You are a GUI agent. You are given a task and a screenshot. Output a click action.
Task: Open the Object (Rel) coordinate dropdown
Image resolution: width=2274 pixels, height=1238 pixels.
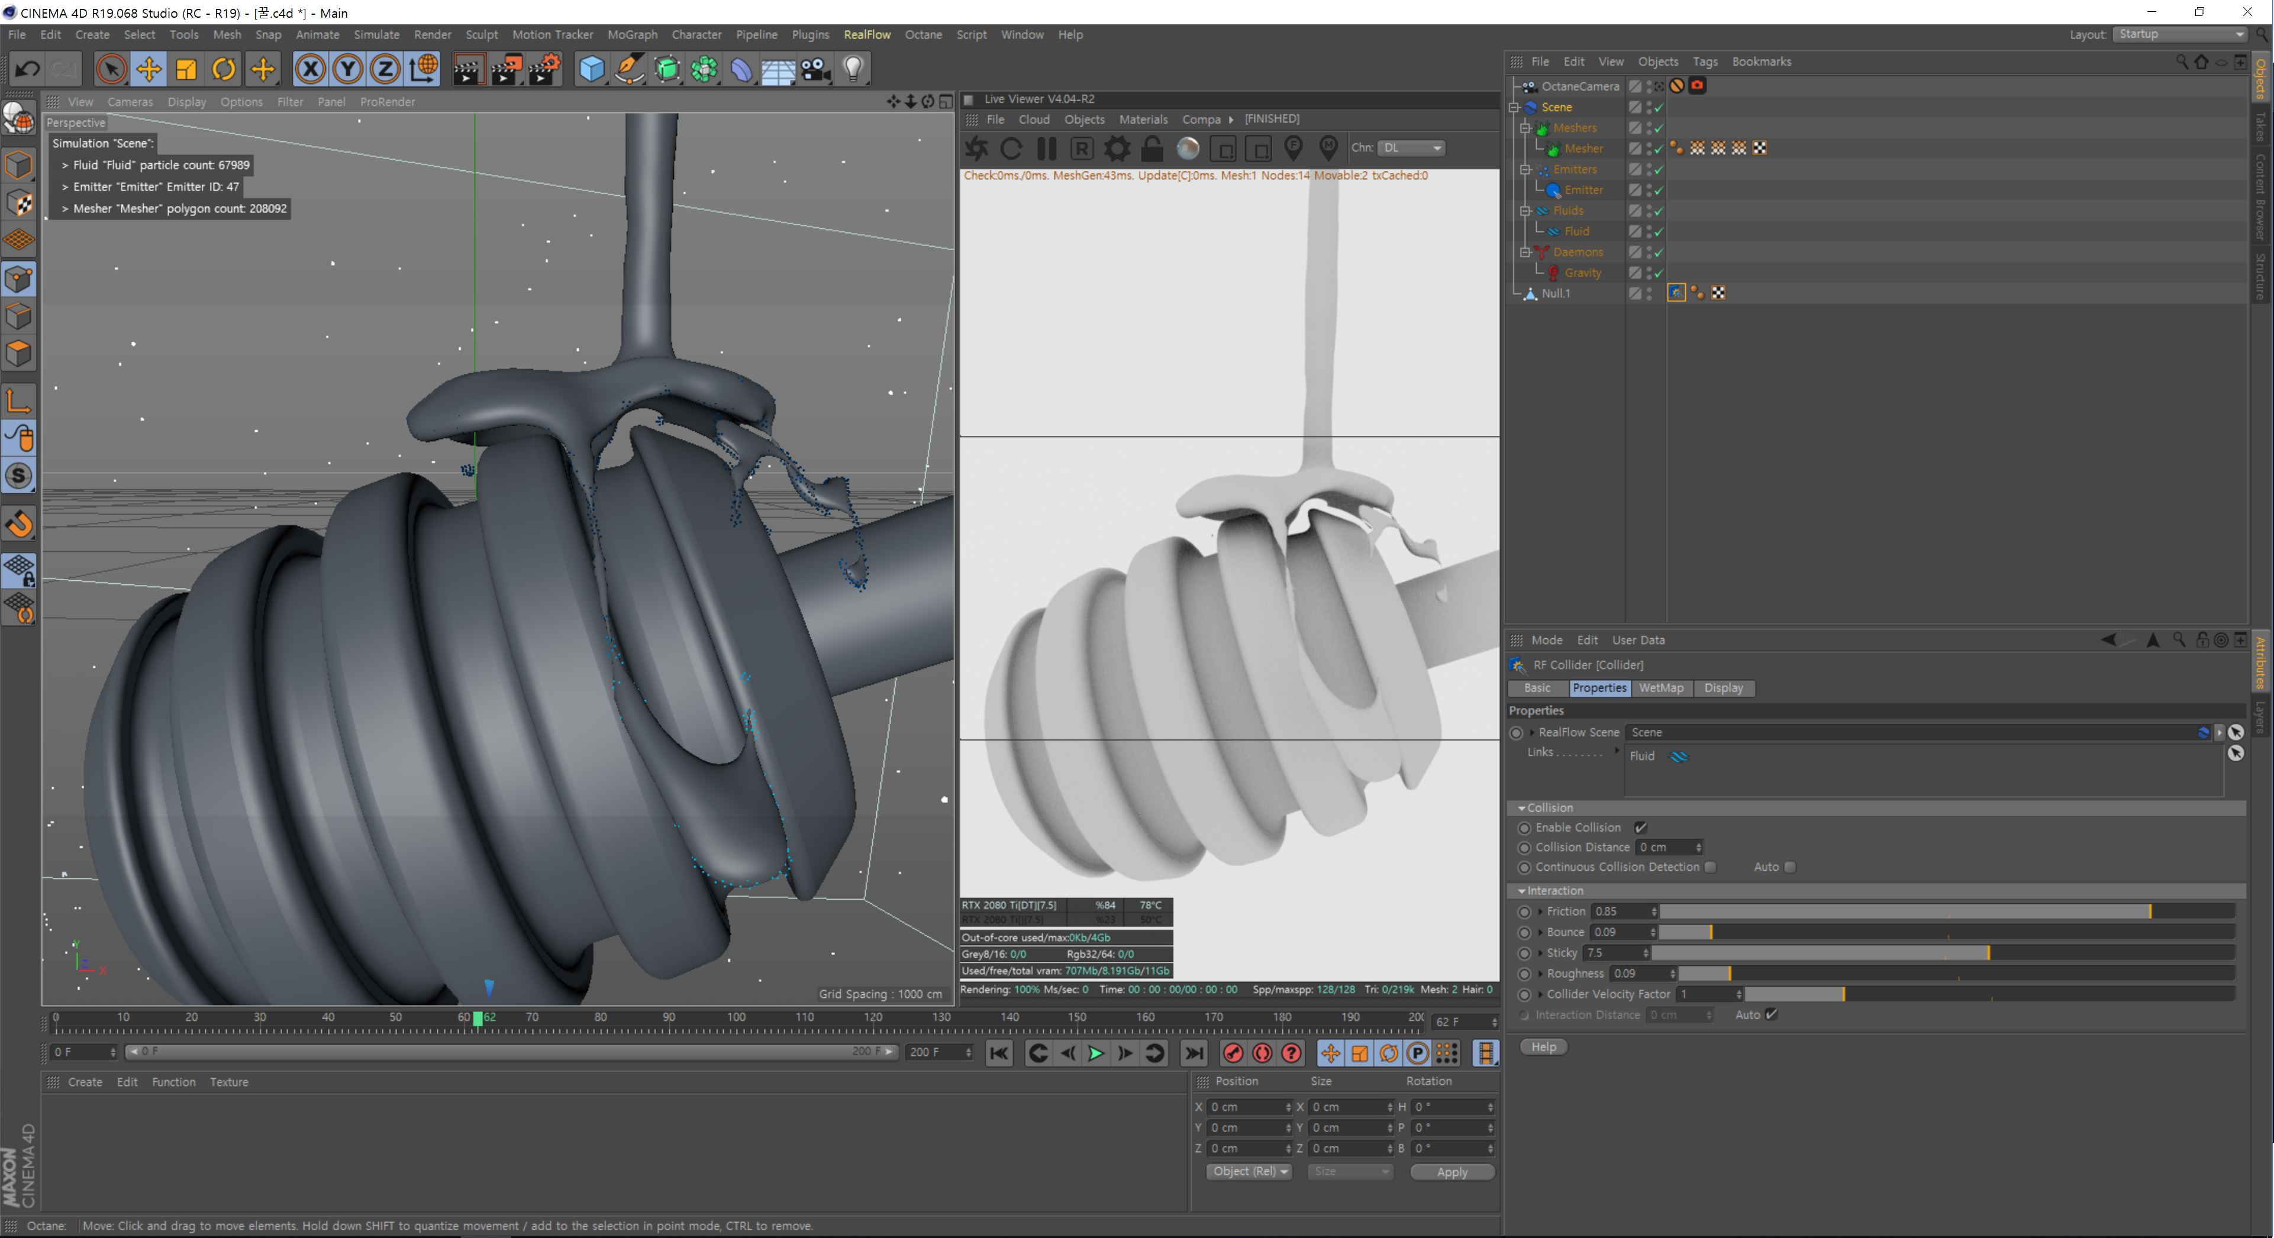pyautogui.click(x=1249, y=1172)
